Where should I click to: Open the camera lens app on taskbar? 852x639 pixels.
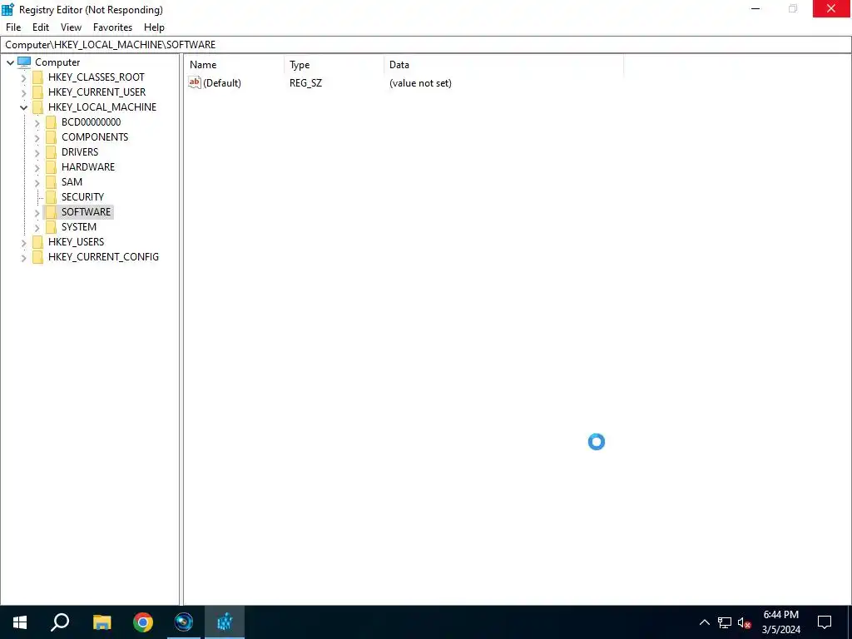pyautogui.click(x=184, y=622)
